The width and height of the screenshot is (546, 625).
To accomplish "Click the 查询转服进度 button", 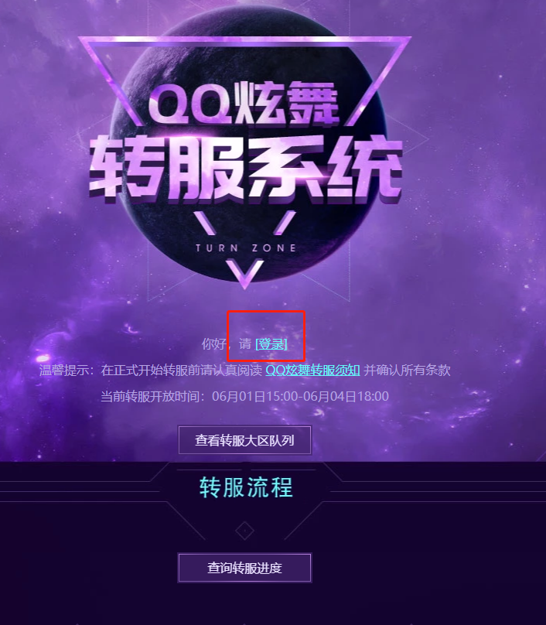I will (x=244, y=568).
